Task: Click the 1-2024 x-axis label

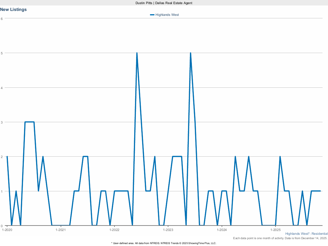Action: (222, 230)
